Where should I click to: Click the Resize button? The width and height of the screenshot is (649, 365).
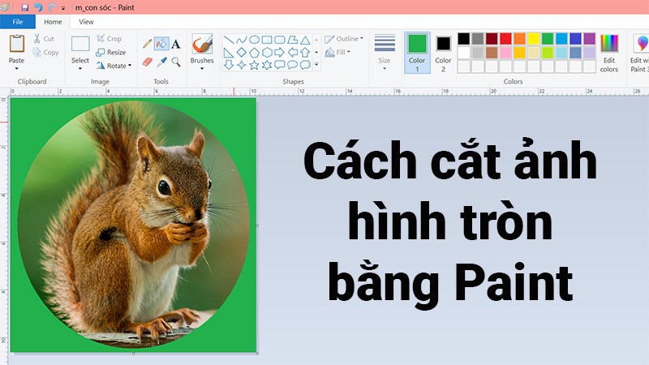[111, 52]
